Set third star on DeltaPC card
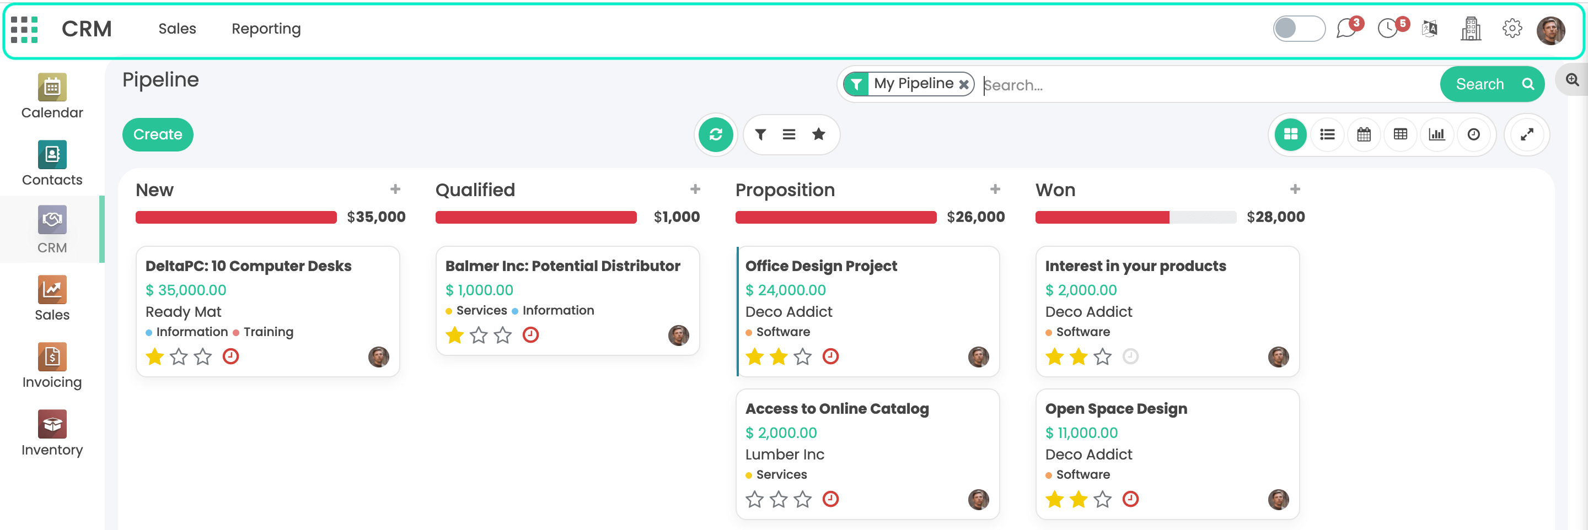This screenshot has height=530, width=1588. [x=203, y=357]
